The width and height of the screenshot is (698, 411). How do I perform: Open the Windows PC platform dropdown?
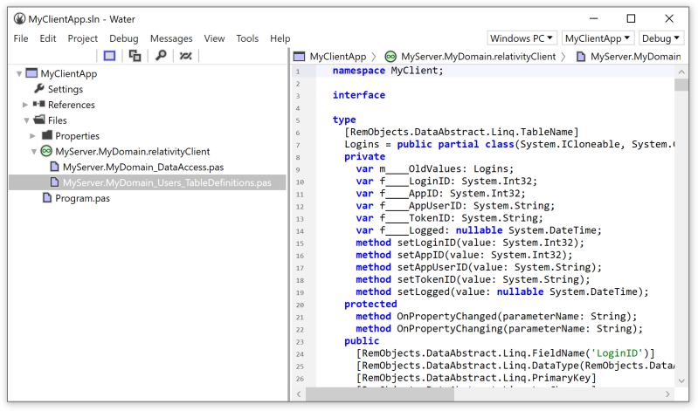click(x=522, y=38)
